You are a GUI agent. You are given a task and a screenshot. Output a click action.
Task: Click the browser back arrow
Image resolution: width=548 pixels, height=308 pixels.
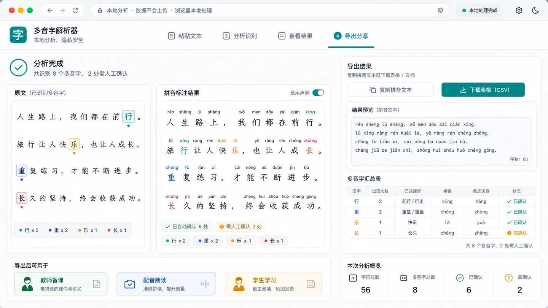click(50, 11)
